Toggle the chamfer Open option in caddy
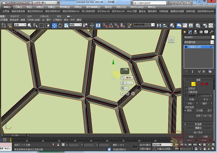The image size is (217, 153). pos(125,88)
